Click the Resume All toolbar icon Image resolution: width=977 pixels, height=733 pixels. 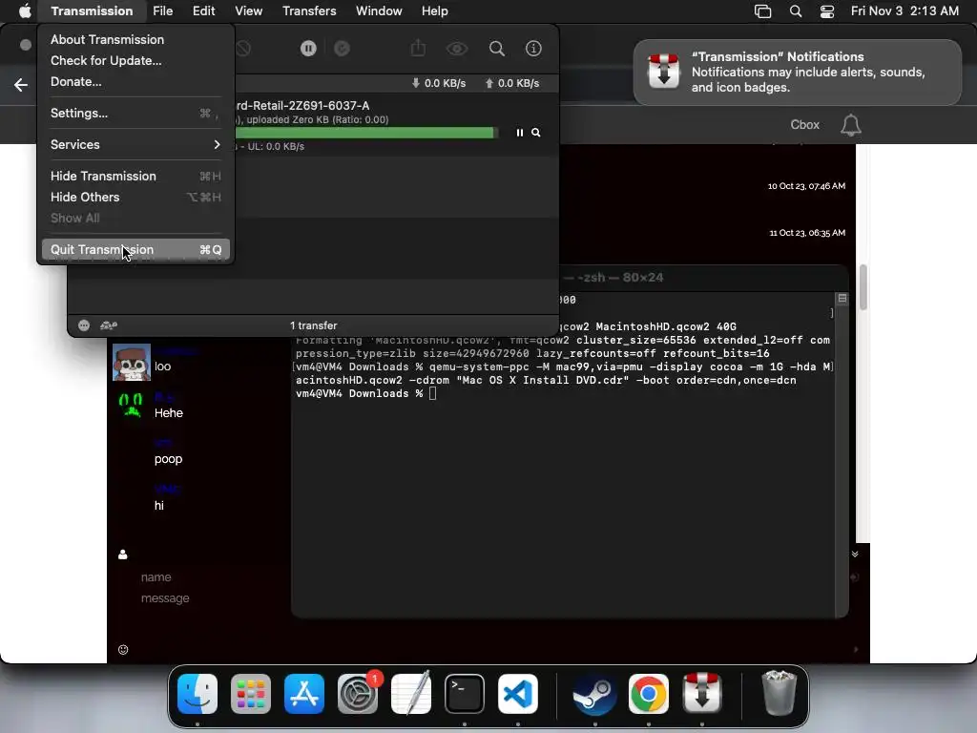click(x=343, y=49)
